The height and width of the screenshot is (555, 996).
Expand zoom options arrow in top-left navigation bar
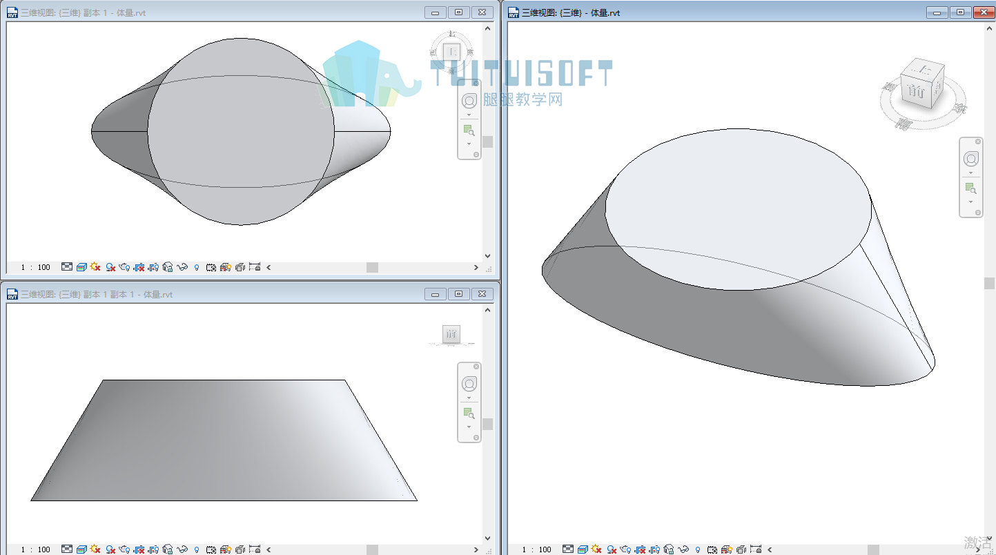pos(469,144)
